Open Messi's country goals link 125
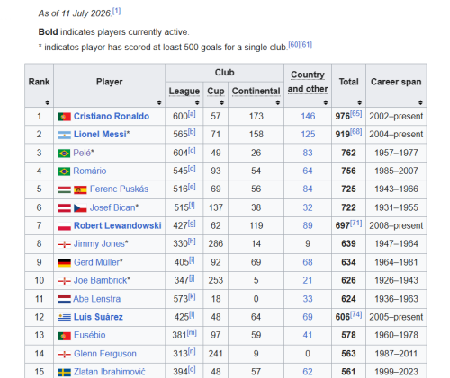The height and width of the screenshot is (378, 450). [x=308, y=134]
